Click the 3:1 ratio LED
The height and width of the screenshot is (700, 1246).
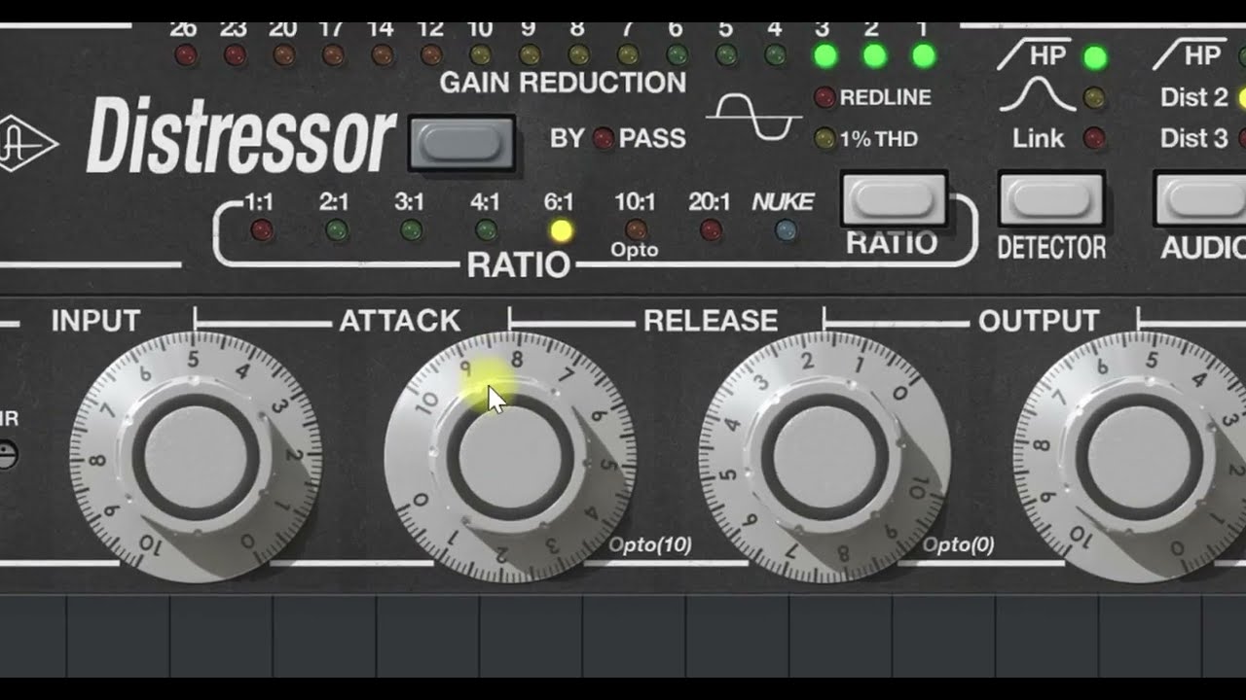pyautogui.click(x=411, y=230)
